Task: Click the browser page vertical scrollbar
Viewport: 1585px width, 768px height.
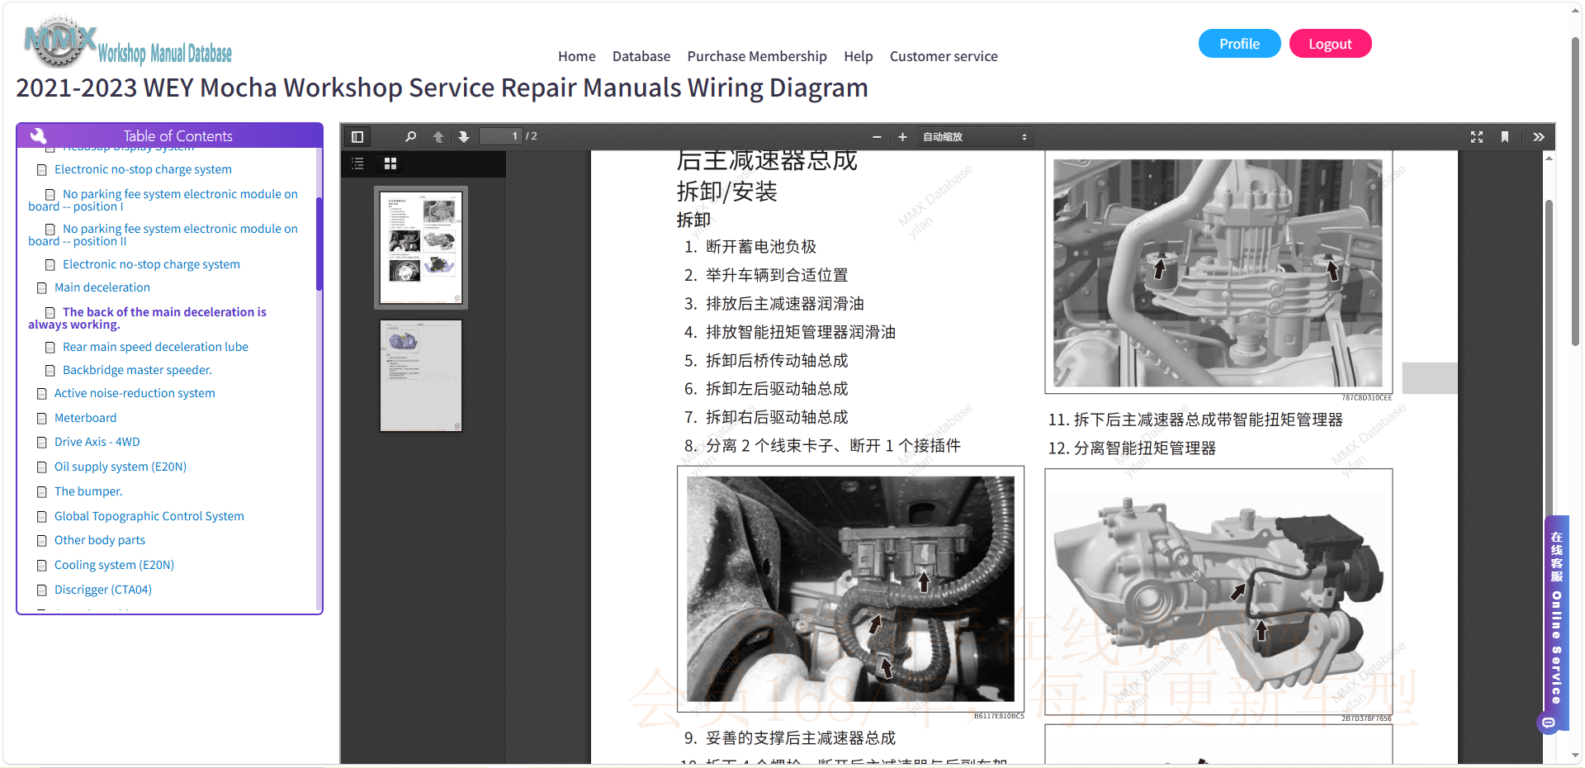Action: tap(1575, 192)
